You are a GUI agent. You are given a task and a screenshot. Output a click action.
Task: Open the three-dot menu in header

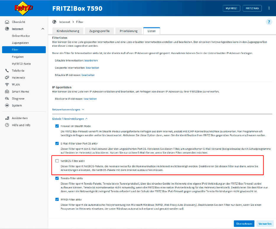(x=269, y=8)
